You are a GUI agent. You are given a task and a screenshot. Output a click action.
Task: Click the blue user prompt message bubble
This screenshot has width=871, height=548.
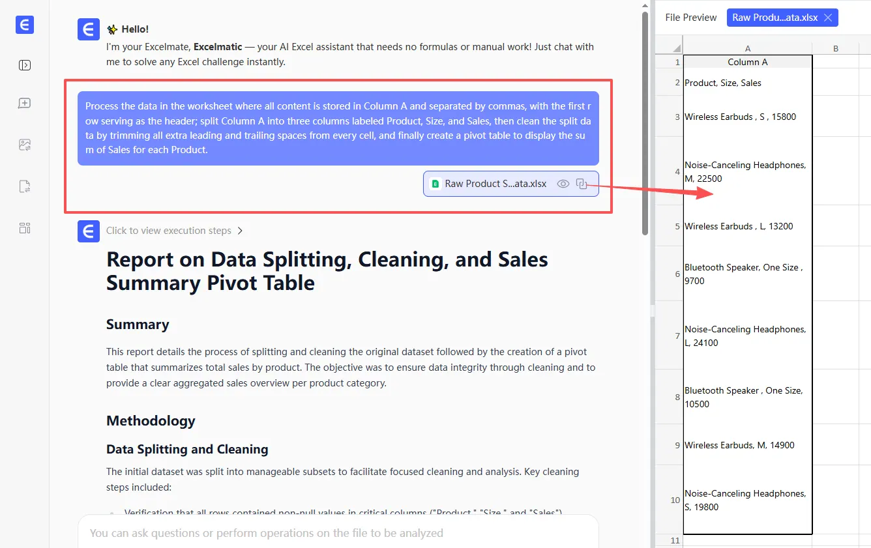click(x=338, y=128)
